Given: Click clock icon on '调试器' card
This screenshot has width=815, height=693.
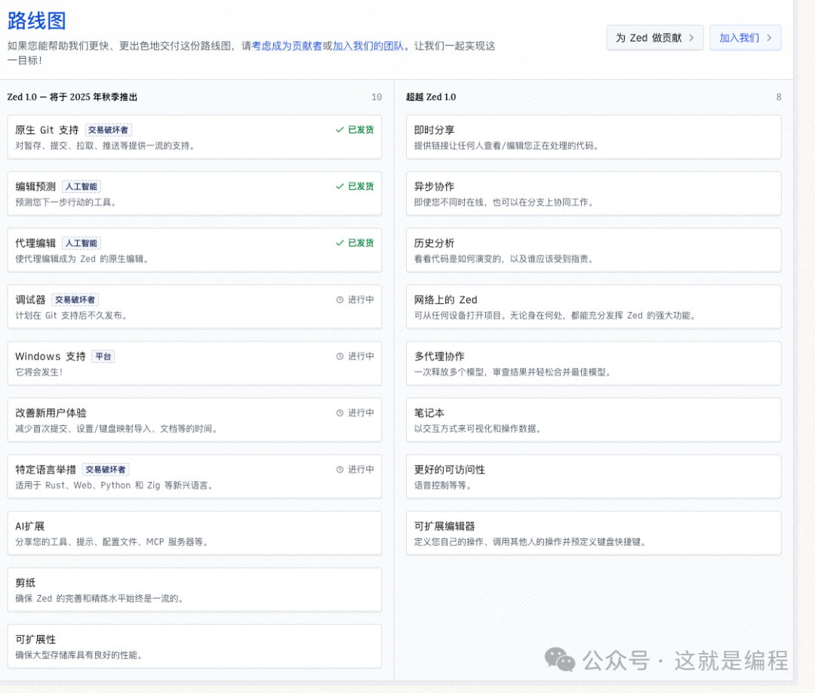Looking at the screenshot, I should coord(340,299).
